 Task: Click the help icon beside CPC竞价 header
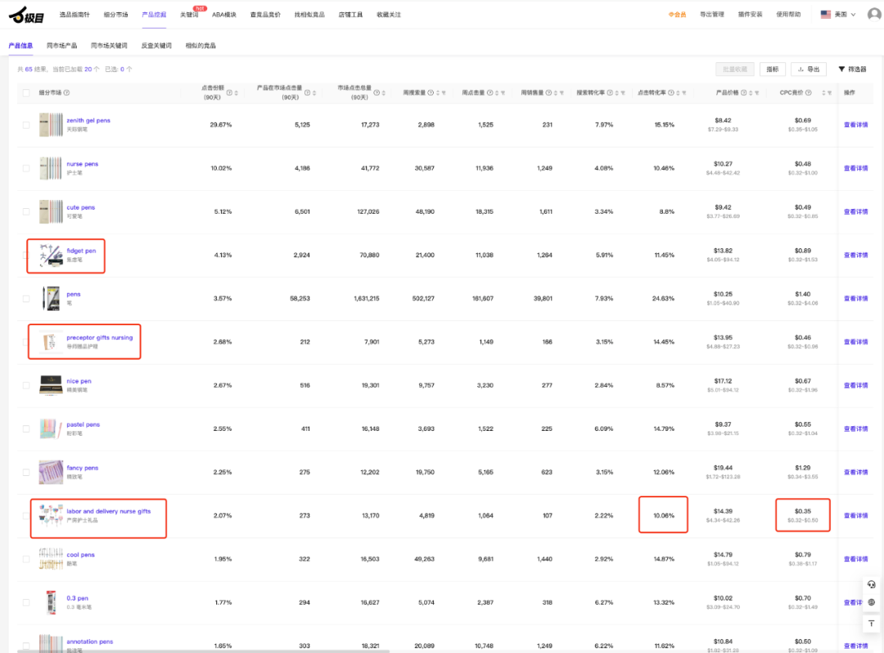coord(809,93)
